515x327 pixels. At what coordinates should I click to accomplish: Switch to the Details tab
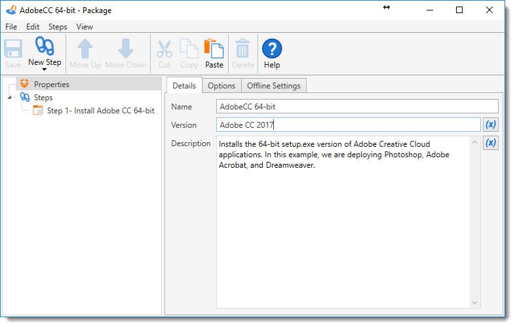[184, 86]
